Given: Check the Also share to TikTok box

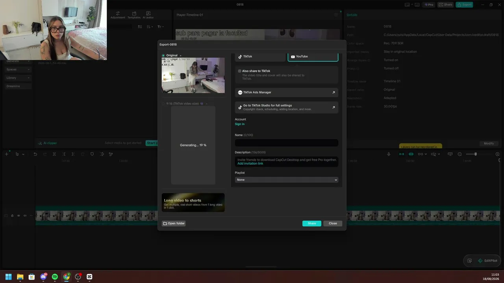Looking at the screenshot, I should (240, 71).
